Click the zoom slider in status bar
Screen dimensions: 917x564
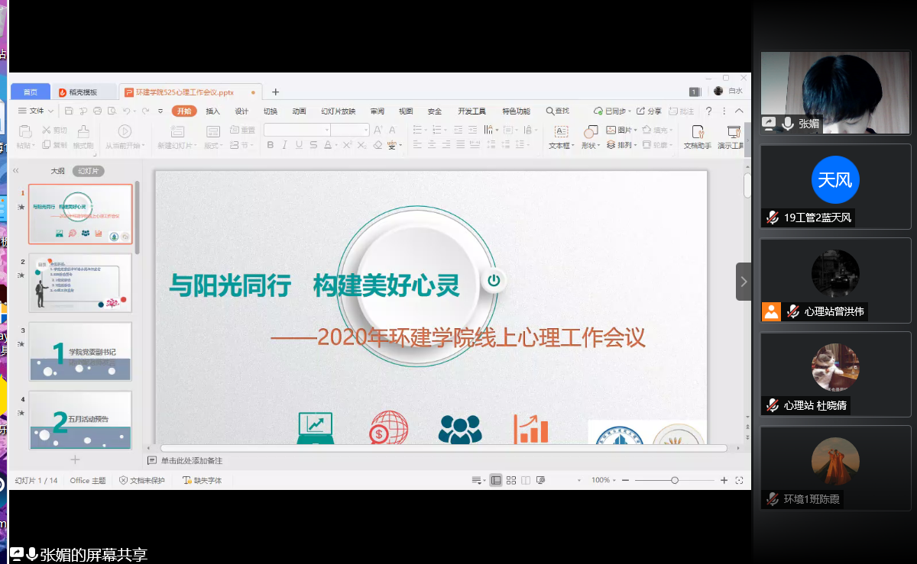pyautogui.click(x=674, y=480)
